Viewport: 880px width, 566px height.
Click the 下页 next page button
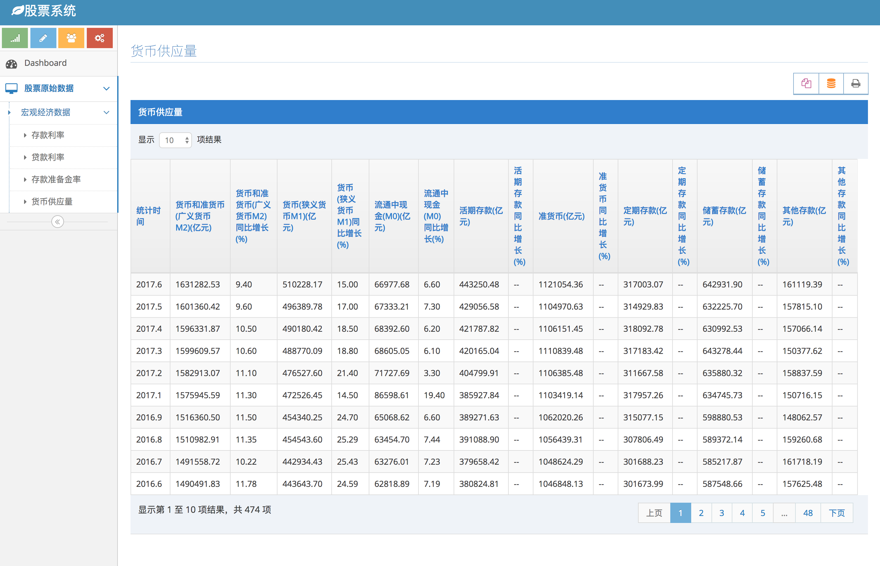(837, 513)
